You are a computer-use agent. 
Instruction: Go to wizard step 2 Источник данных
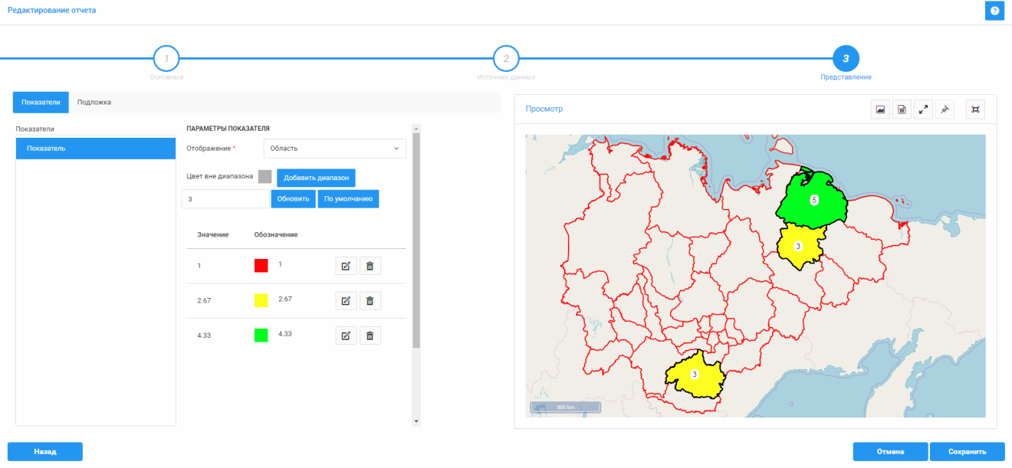506,59
